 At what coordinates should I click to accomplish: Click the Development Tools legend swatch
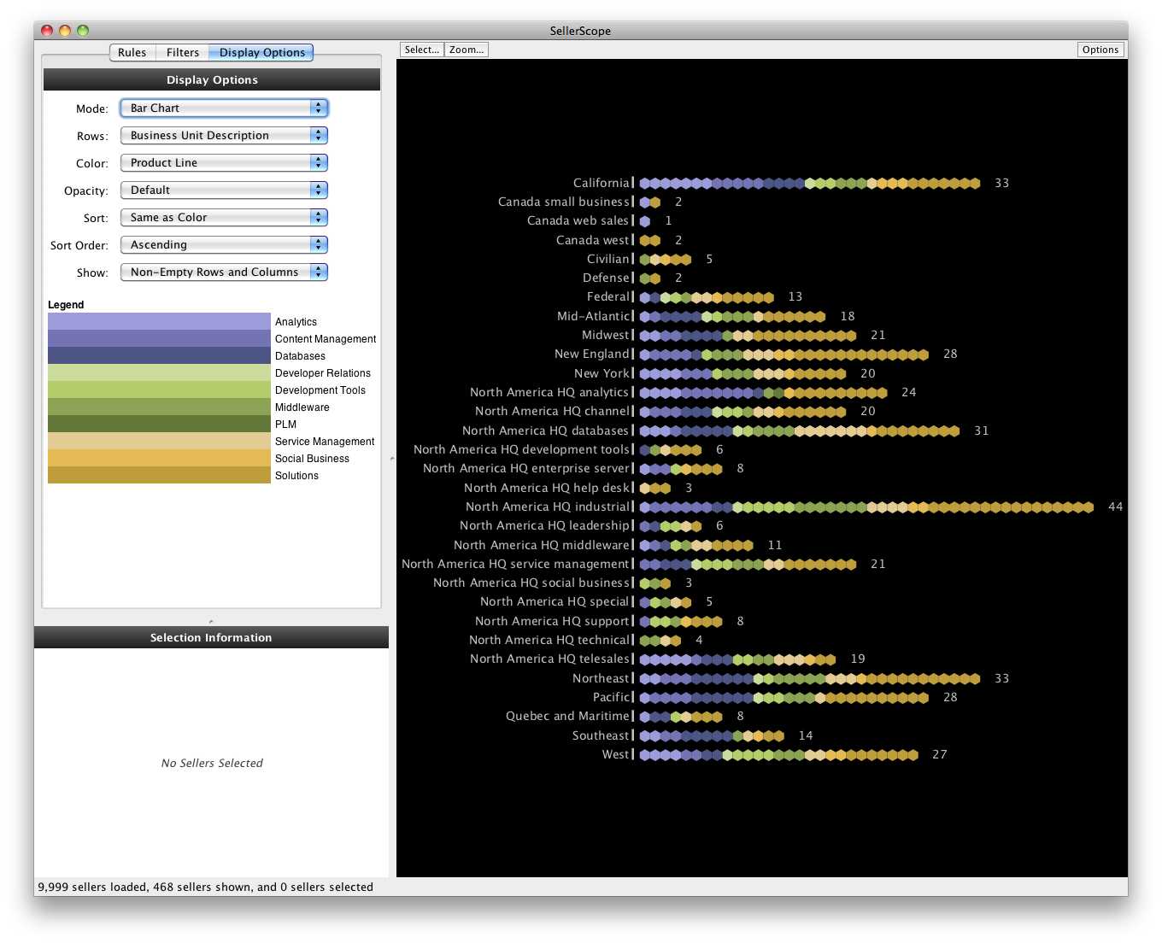point(159,389)
